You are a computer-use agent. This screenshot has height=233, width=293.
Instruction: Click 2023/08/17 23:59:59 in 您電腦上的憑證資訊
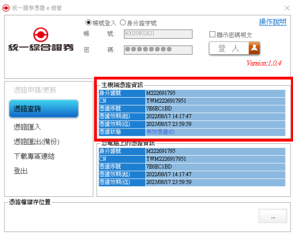click(169, 182)
